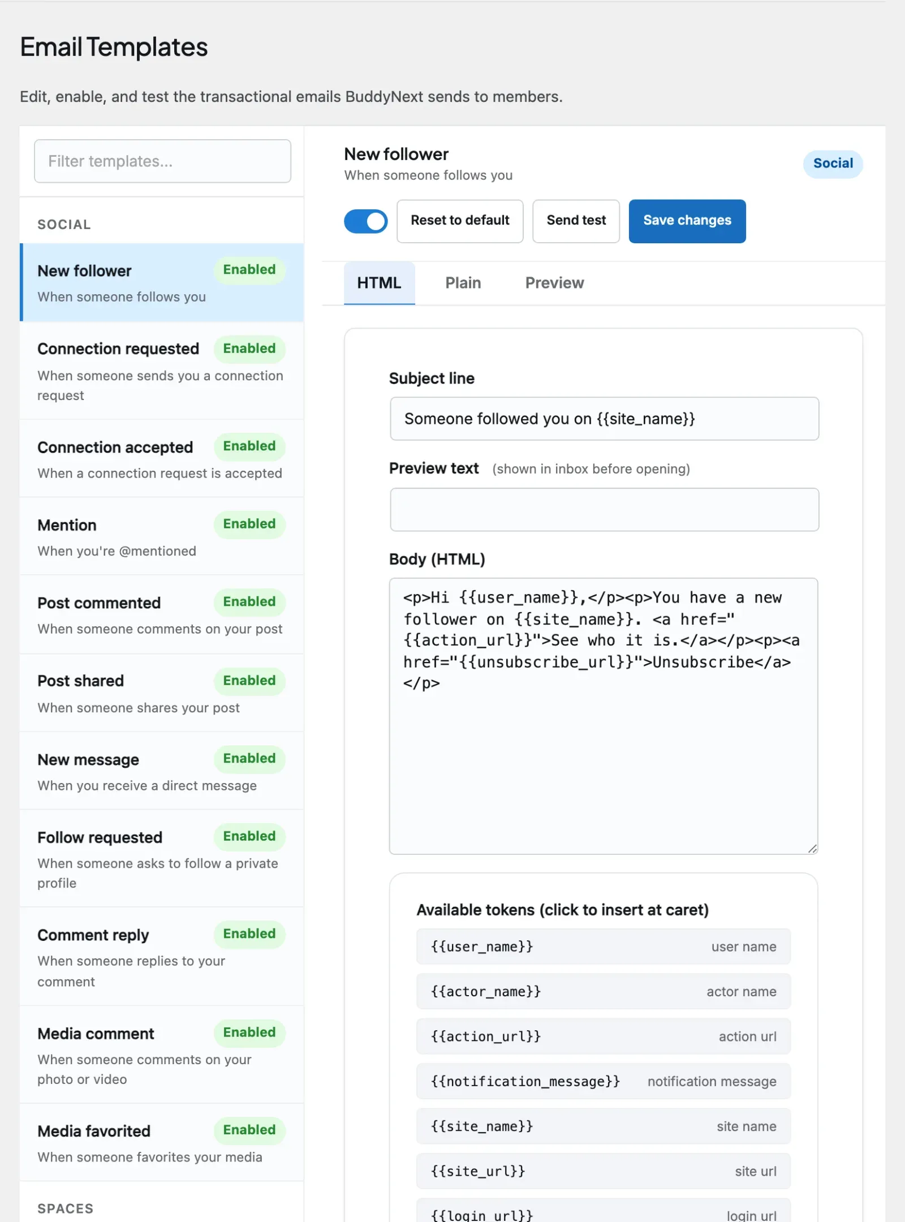Insert the {{actor_name}} token

tap(604, 991)
